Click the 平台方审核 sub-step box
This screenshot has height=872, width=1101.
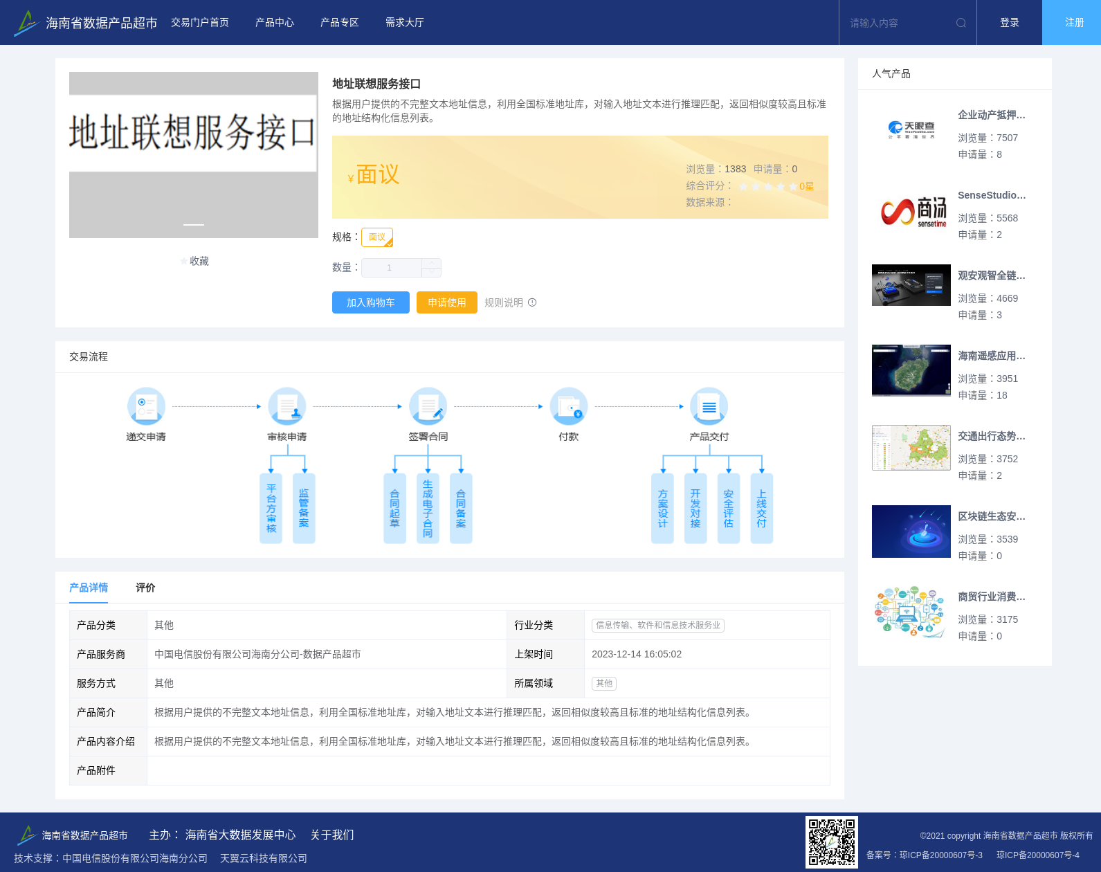click(x=271, y=508)
